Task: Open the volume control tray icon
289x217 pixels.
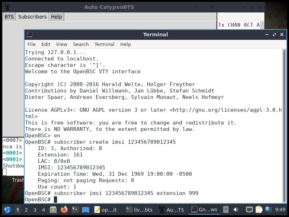Action: coord(236,210)
